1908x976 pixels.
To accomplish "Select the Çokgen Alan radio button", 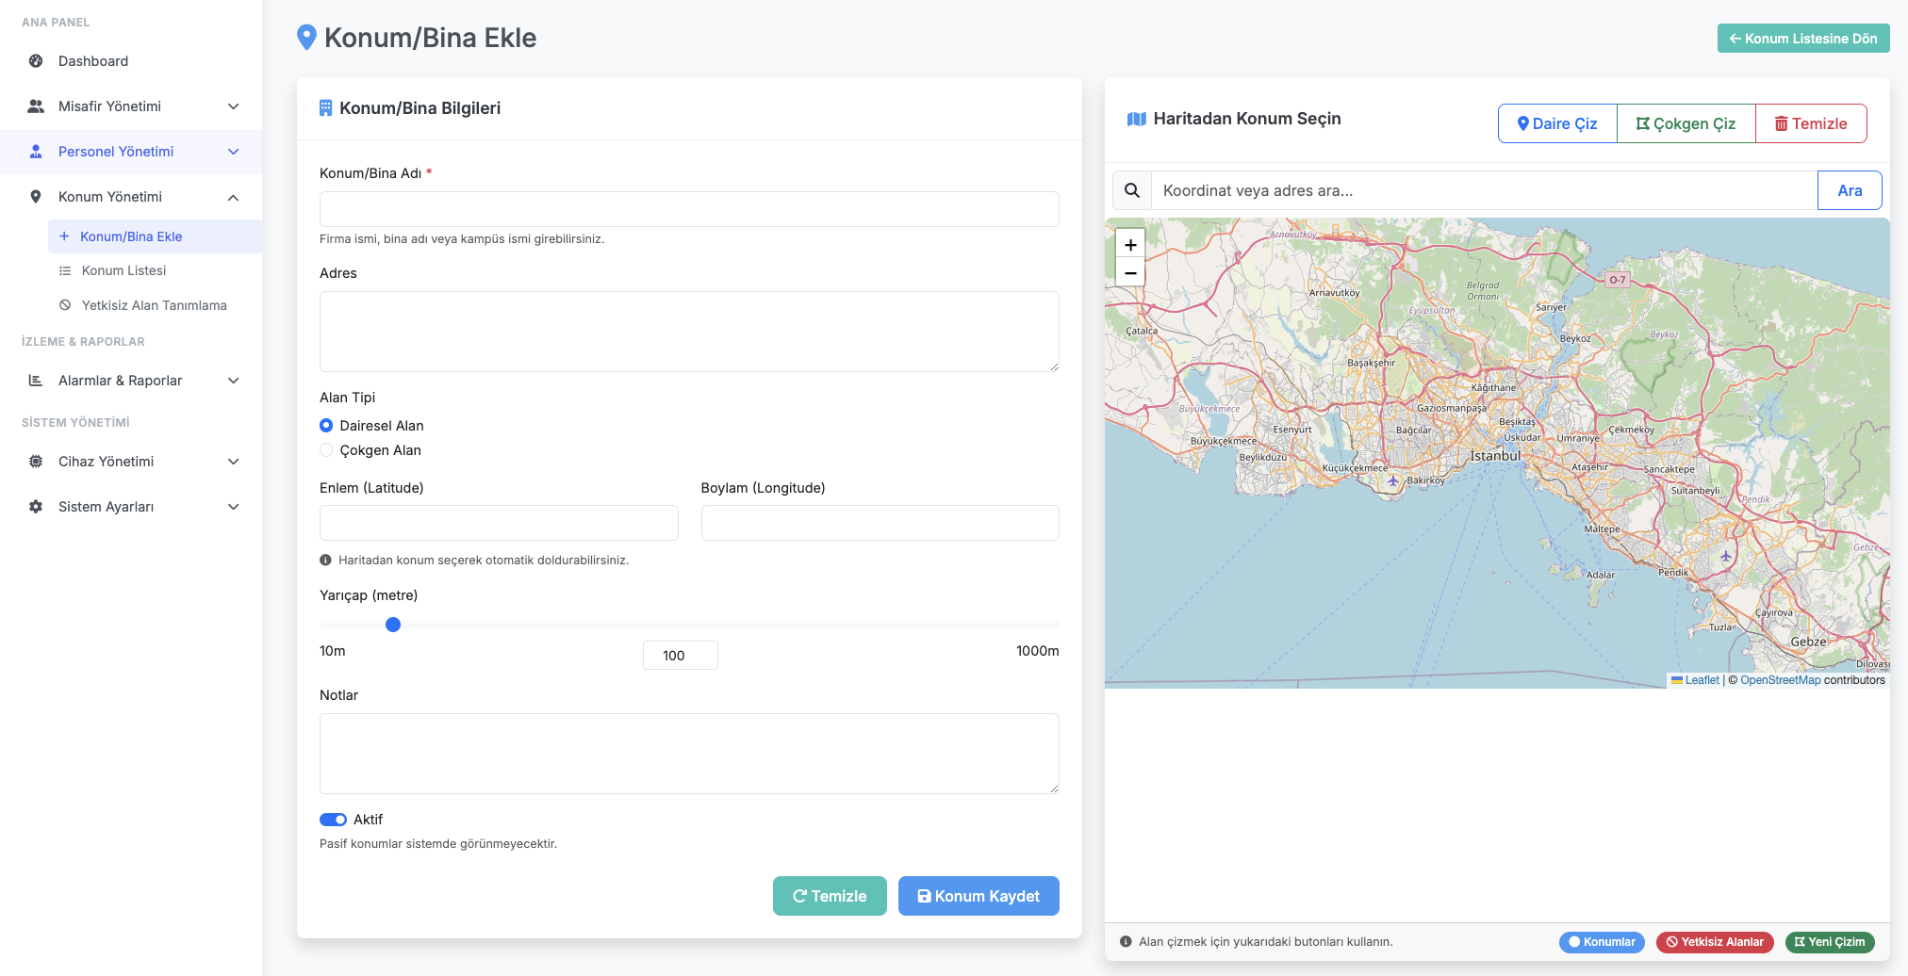I will (326, 450).
